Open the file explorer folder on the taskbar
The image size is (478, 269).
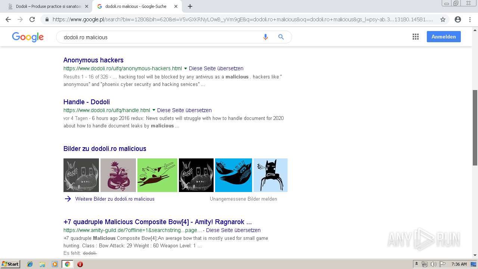42,264
